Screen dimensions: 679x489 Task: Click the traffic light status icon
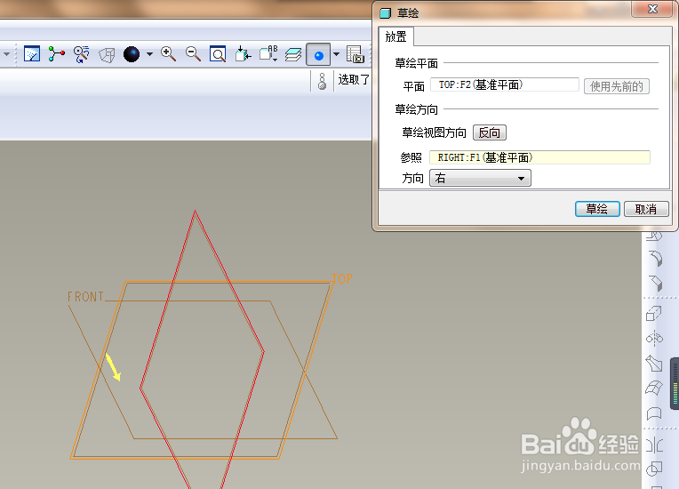322,81
